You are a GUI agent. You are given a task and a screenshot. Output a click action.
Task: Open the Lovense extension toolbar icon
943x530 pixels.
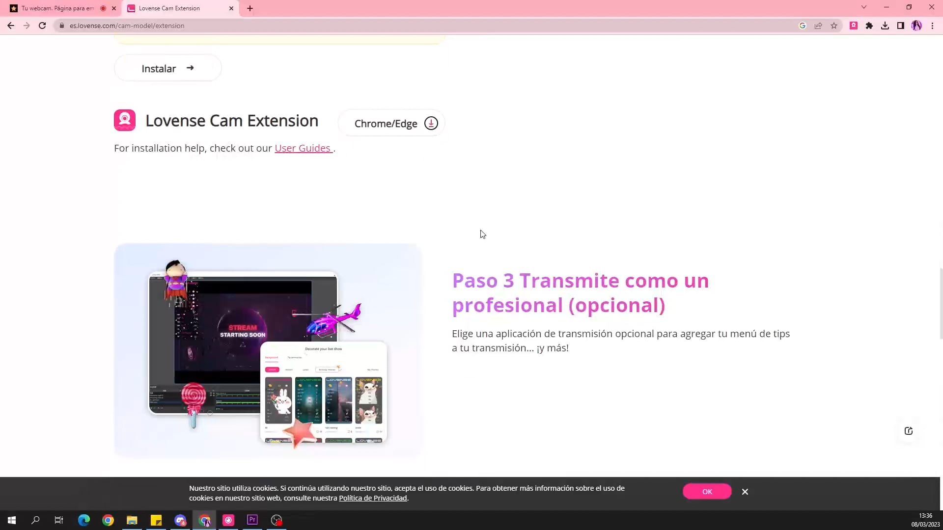(854, 26)
